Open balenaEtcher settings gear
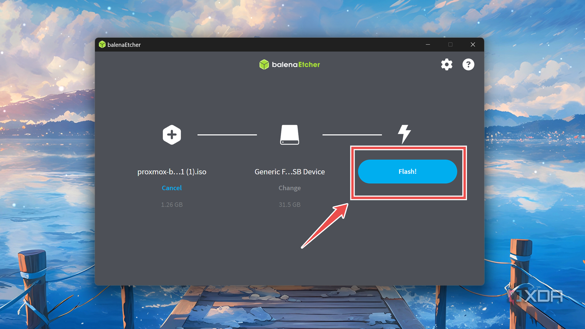Viewport: 585px width, 329px height. [x=446, y=65]
